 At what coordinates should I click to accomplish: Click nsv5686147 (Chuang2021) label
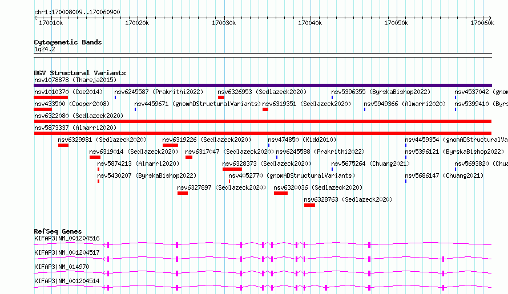(x=444, y=175)
